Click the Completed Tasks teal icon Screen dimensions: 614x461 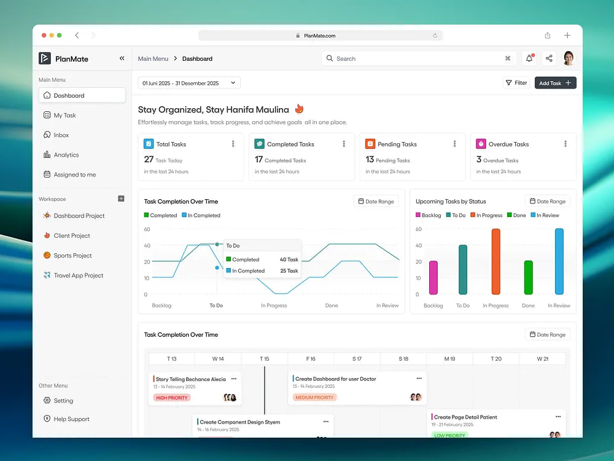(259, 144)
